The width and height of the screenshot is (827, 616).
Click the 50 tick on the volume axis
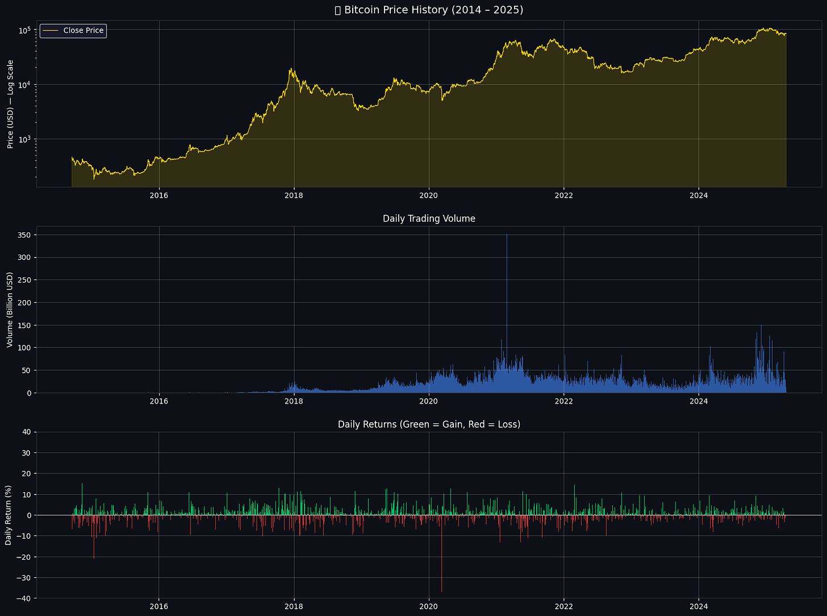tap(26, 370)
